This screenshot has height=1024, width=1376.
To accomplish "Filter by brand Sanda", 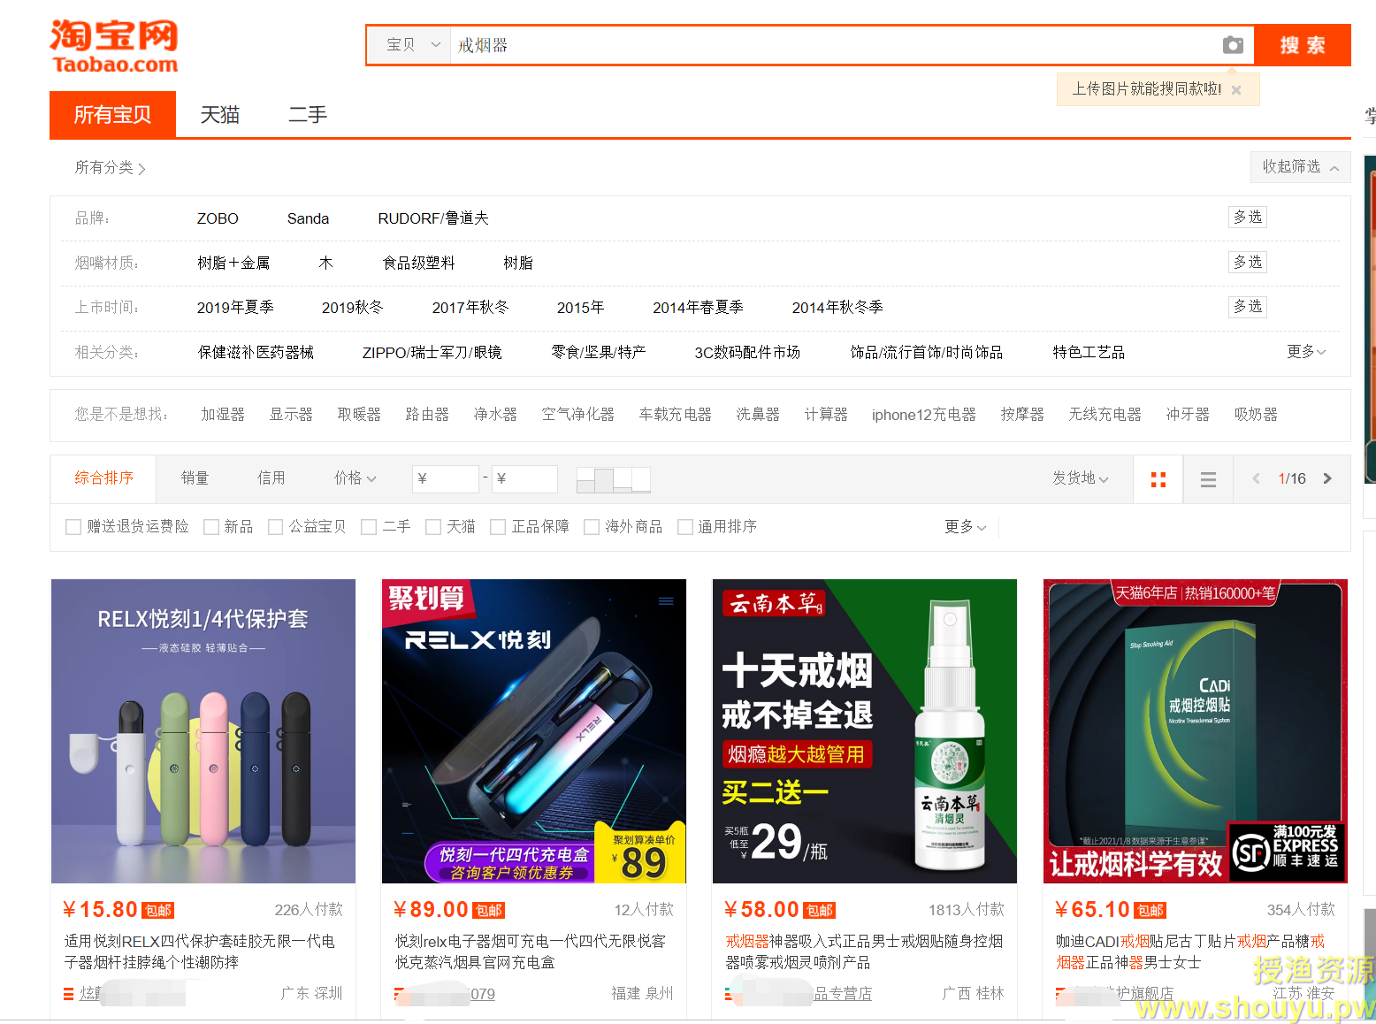I will click(x=308, y=218).
